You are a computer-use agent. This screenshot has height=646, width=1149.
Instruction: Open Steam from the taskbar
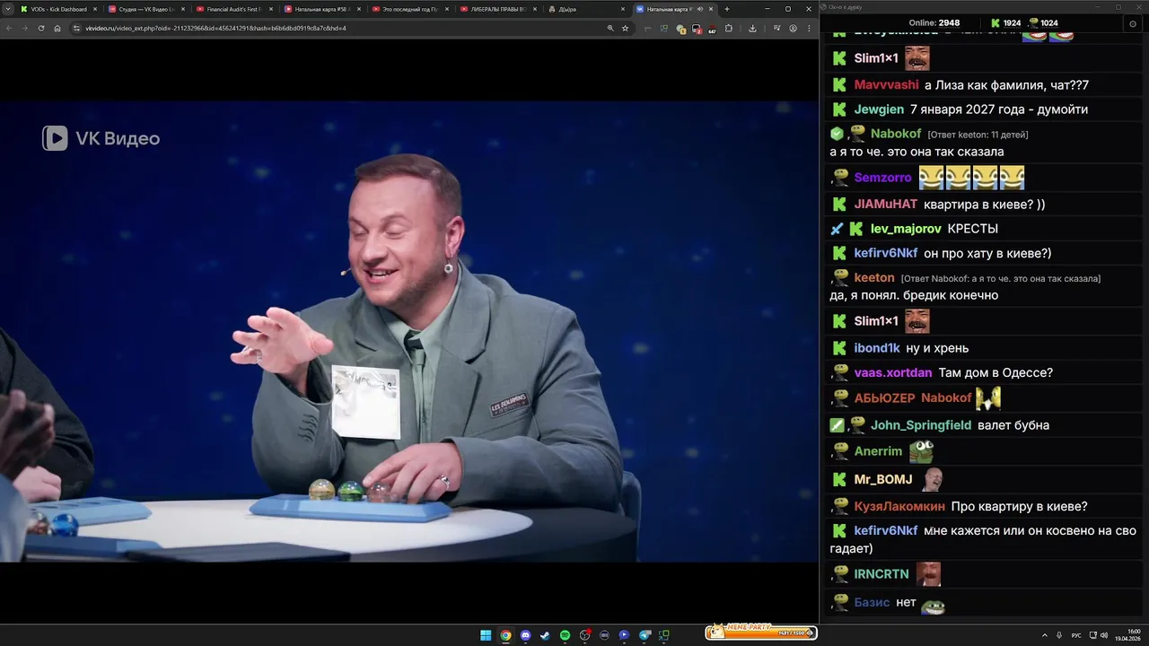pos(545,635)
